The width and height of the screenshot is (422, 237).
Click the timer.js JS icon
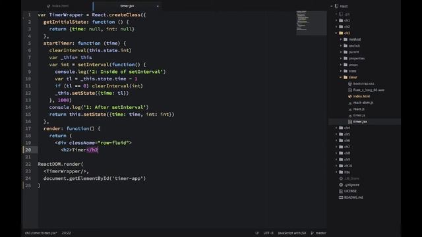(x=350, y=115)
